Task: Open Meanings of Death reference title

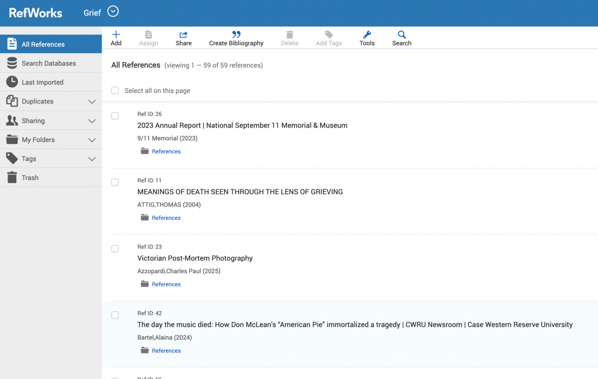Action: pyautogui.click(x=239, y=192)
